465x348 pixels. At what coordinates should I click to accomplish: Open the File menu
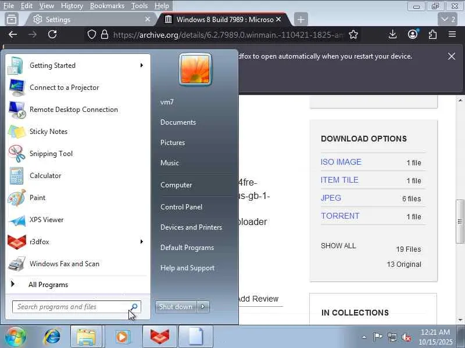[x=9, y=6]
